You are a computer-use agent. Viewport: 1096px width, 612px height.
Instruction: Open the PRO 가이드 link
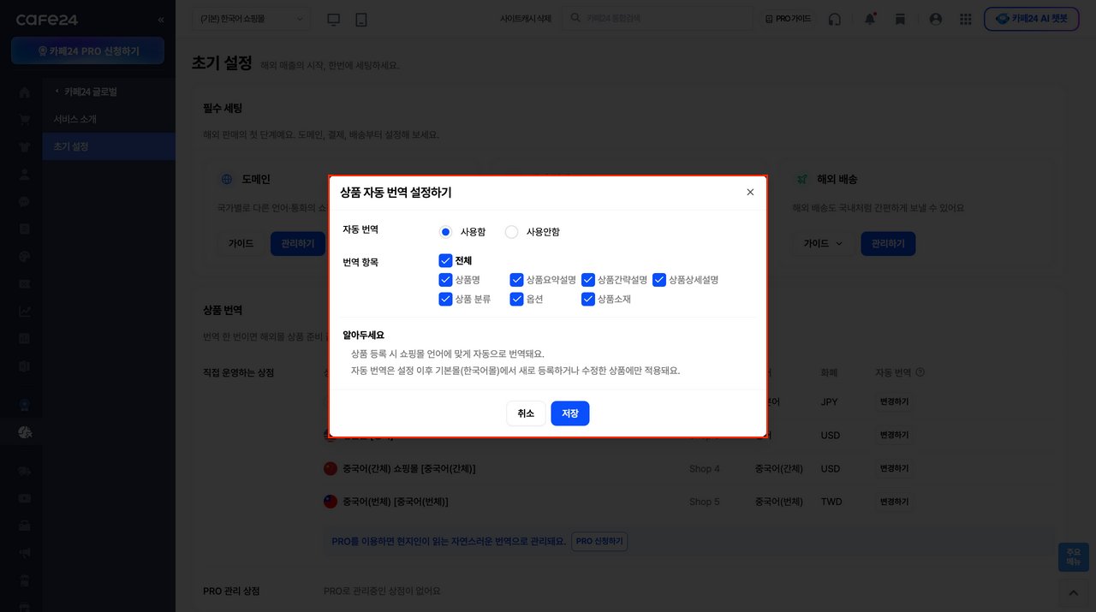[788, 18]
